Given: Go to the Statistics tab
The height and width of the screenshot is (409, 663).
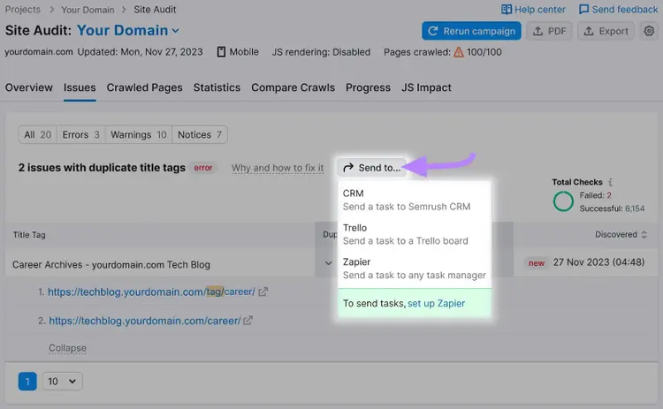Looking at the screenshot, I should (x=217, y=87).
